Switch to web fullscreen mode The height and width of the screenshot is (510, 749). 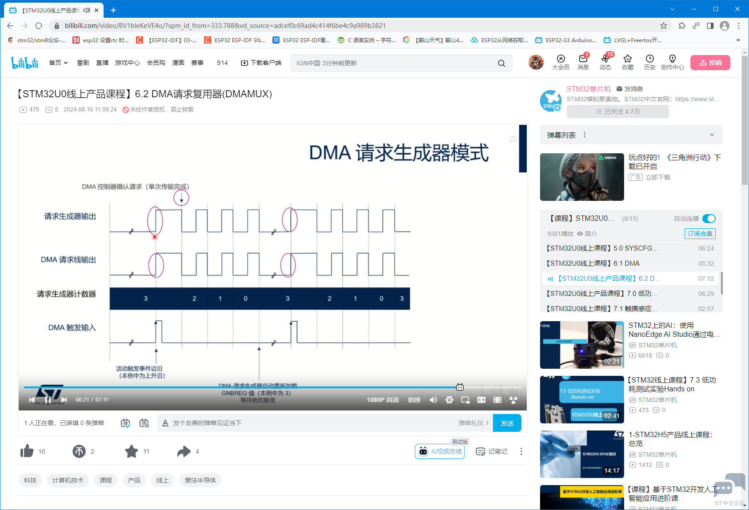497,400
